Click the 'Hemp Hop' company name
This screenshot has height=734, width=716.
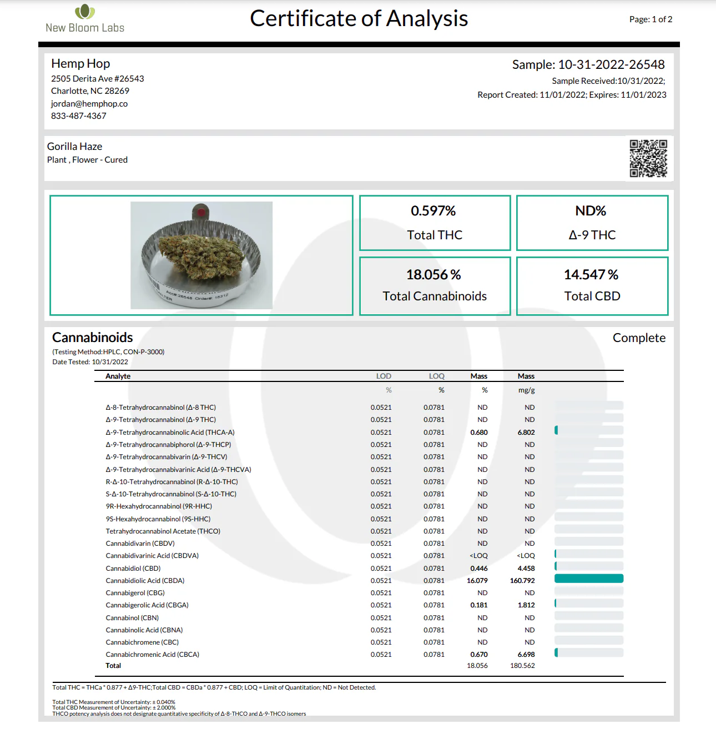80,64
